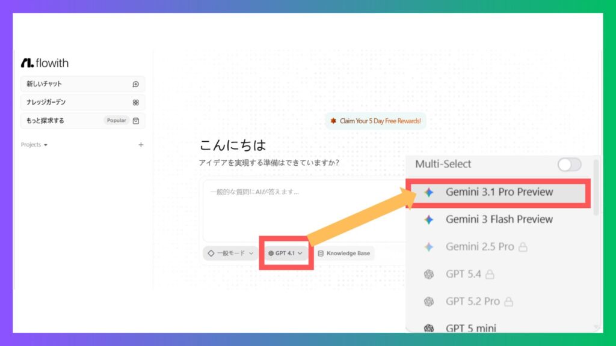Open the 一般モード mode dropdown
Viewport: 616px width, 346px height.
pos(231,253)
